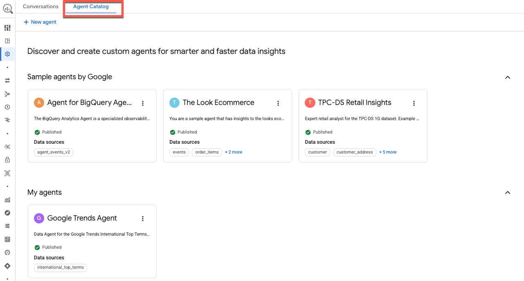The width and height of the screenshot is (524, 281).
Task: Click the New agent button
Action: (x=40, y=22)
